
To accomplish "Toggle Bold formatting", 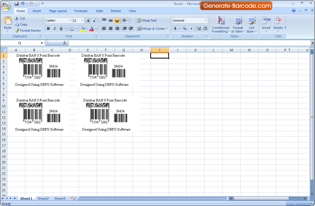I will point(48,28).
